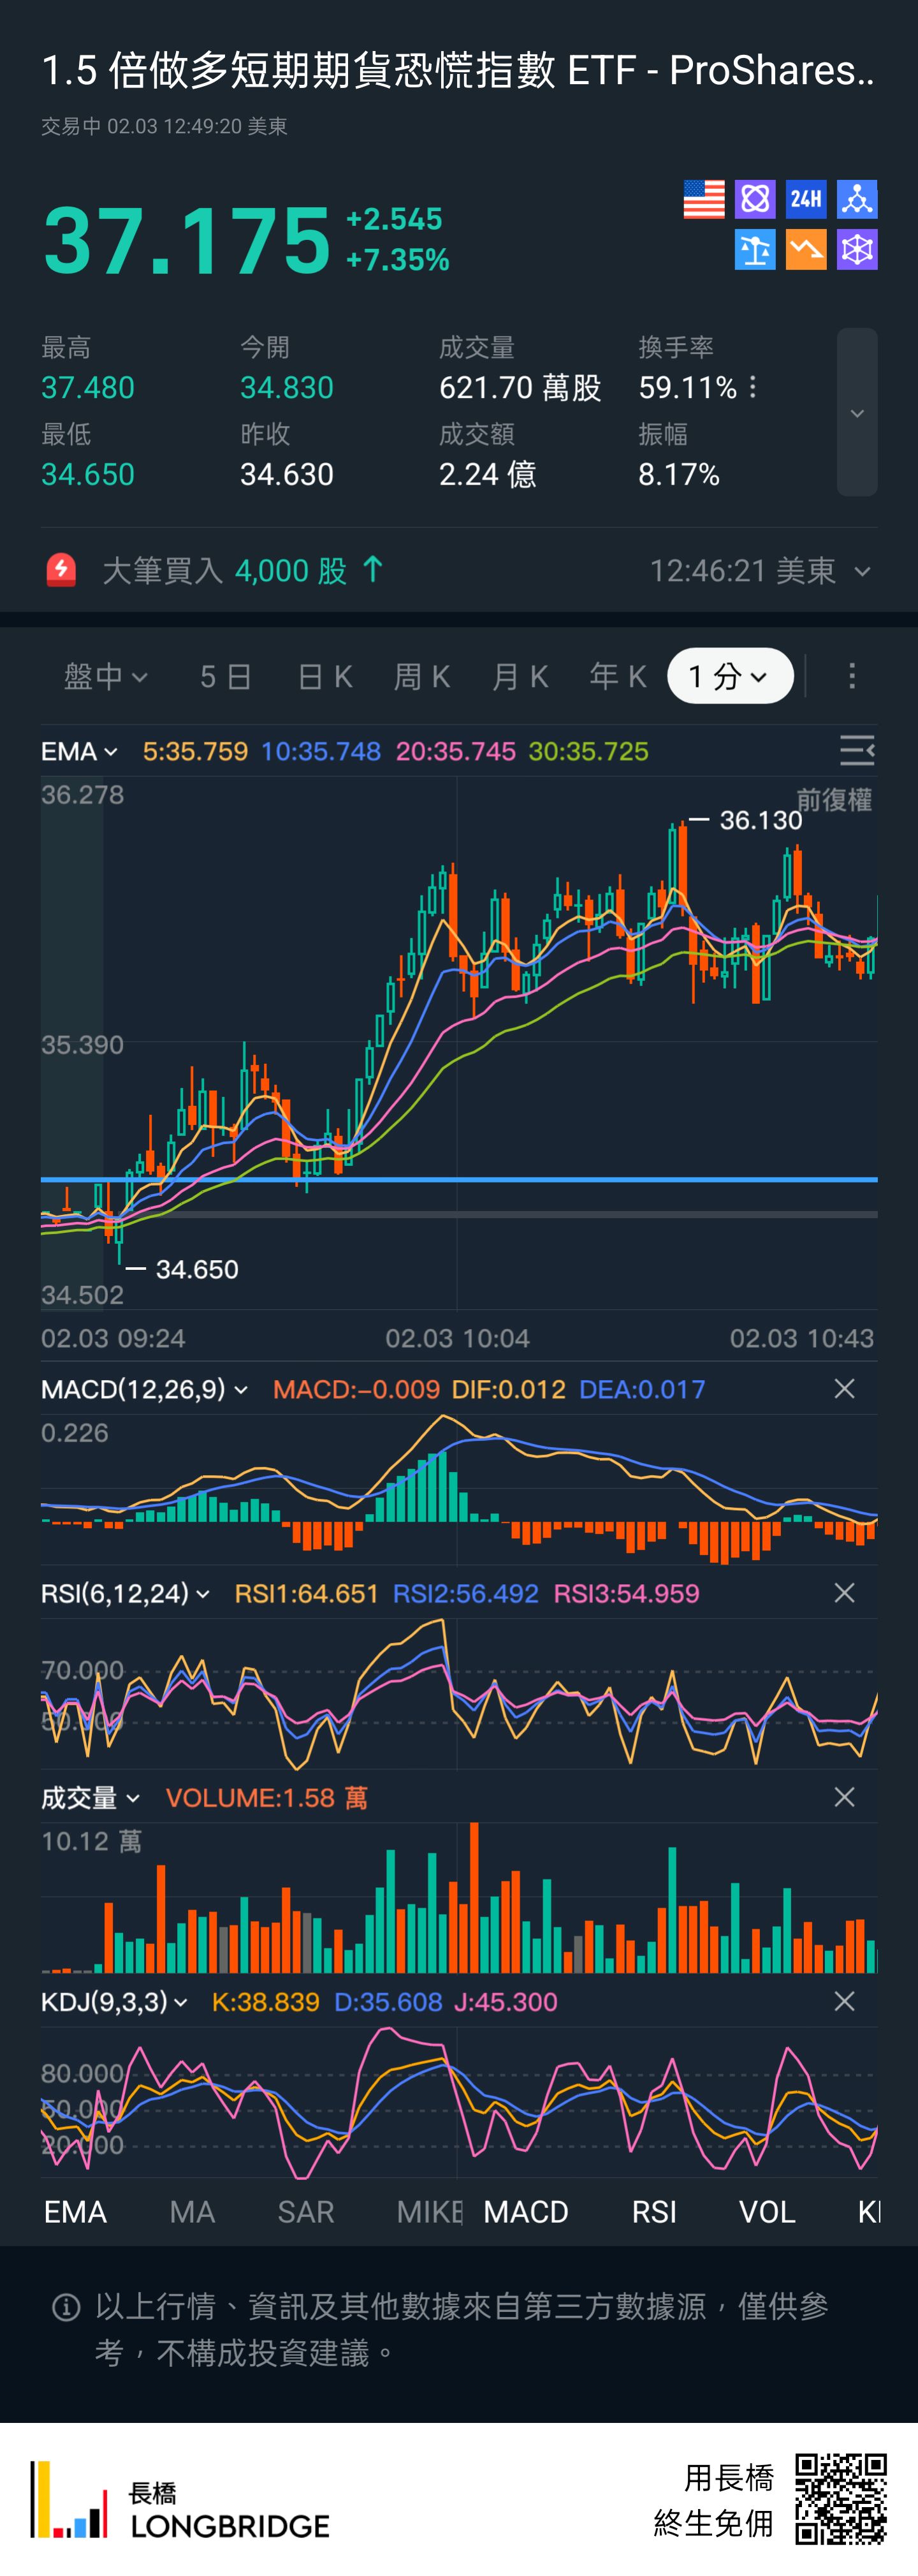Open the three-dot chart options menu
The image size is (918, 2576).
(x=852, y=676)
